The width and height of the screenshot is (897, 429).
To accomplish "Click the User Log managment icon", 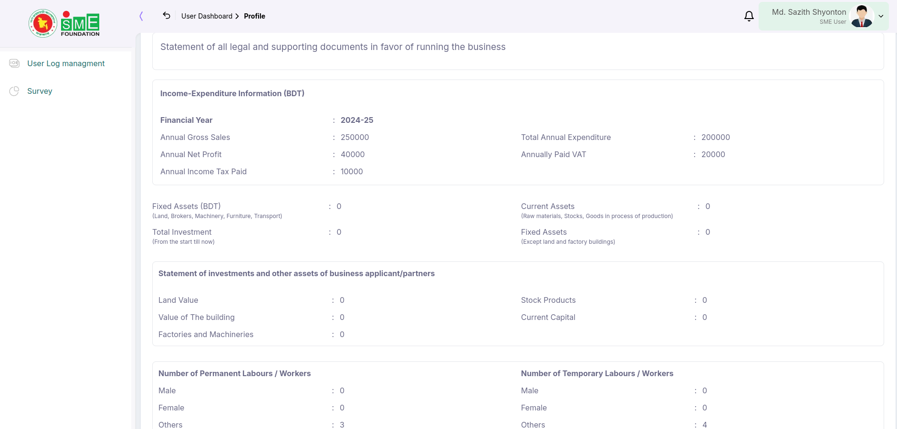I will pyautogui.click(x=14, y=63).
